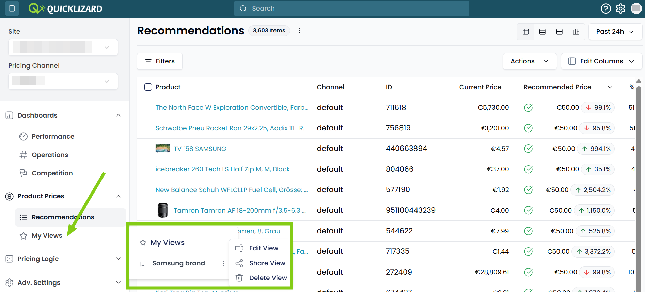
Task: Open the help question mark icon
Action: coord(605,9)
